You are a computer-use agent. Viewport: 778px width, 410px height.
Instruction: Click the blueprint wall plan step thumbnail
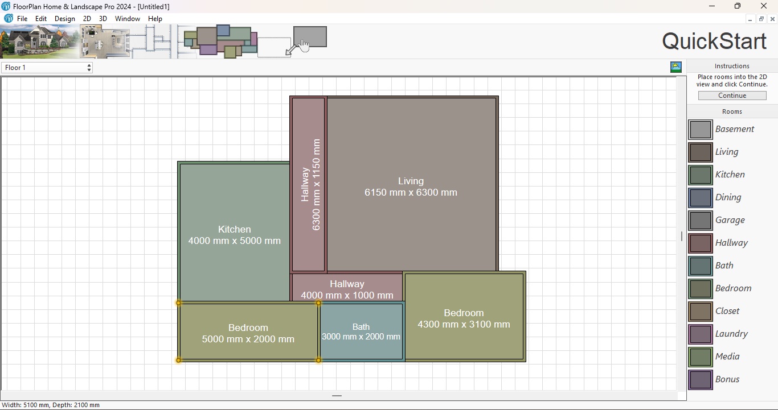150,42
